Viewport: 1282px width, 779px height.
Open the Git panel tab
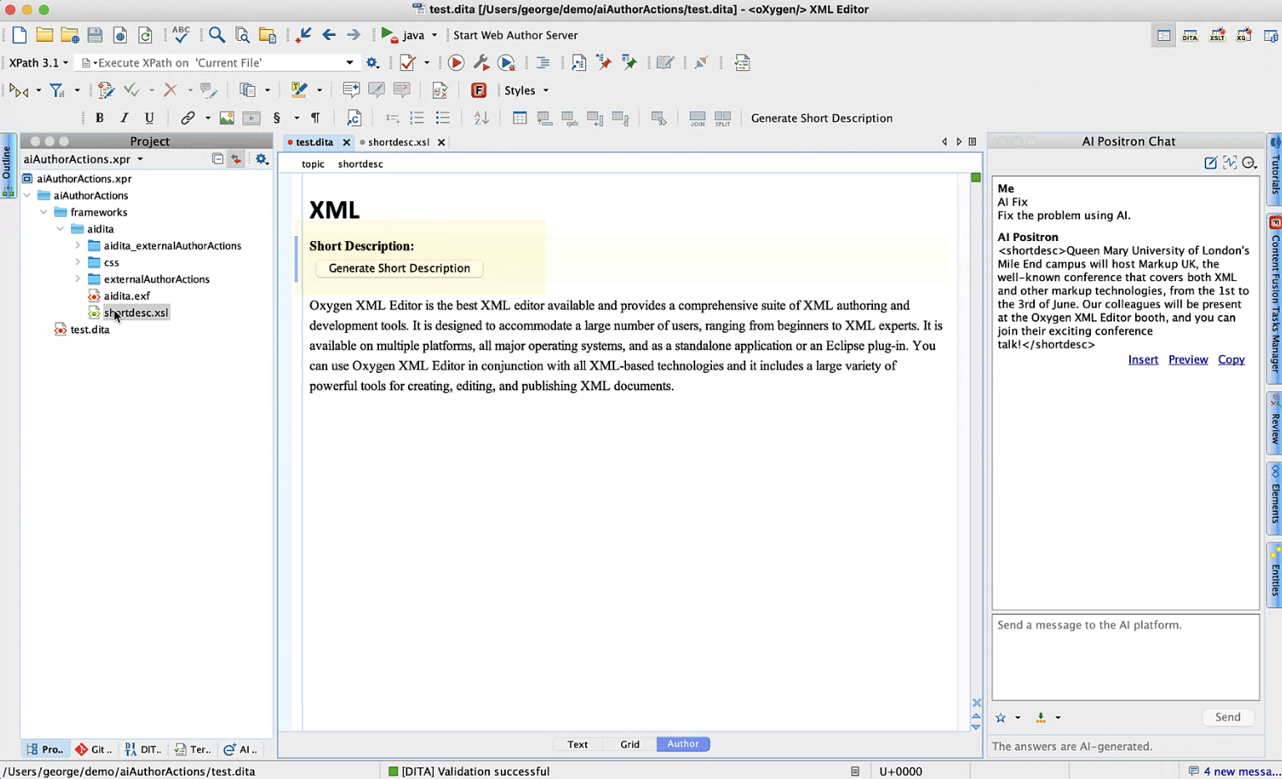pos(93,749)
